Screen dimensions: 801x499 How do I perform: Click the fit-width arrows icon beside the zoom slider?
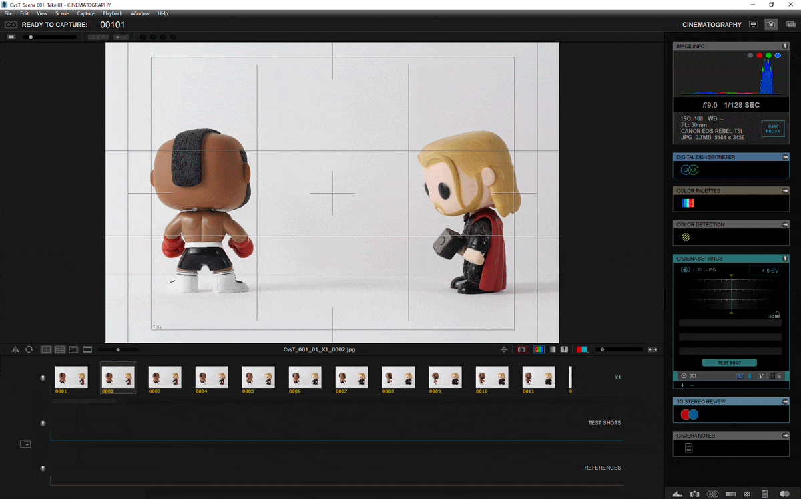[x=653, y=349]
